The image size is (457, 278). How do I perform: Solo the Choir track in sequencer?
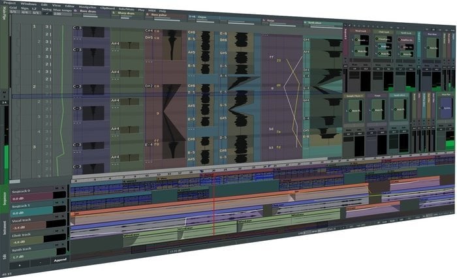[63, 230]
